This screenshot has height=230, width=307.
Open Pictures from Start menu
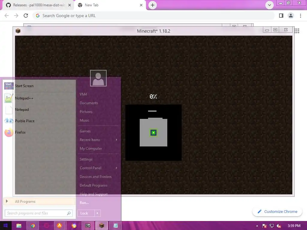[86, 112]
